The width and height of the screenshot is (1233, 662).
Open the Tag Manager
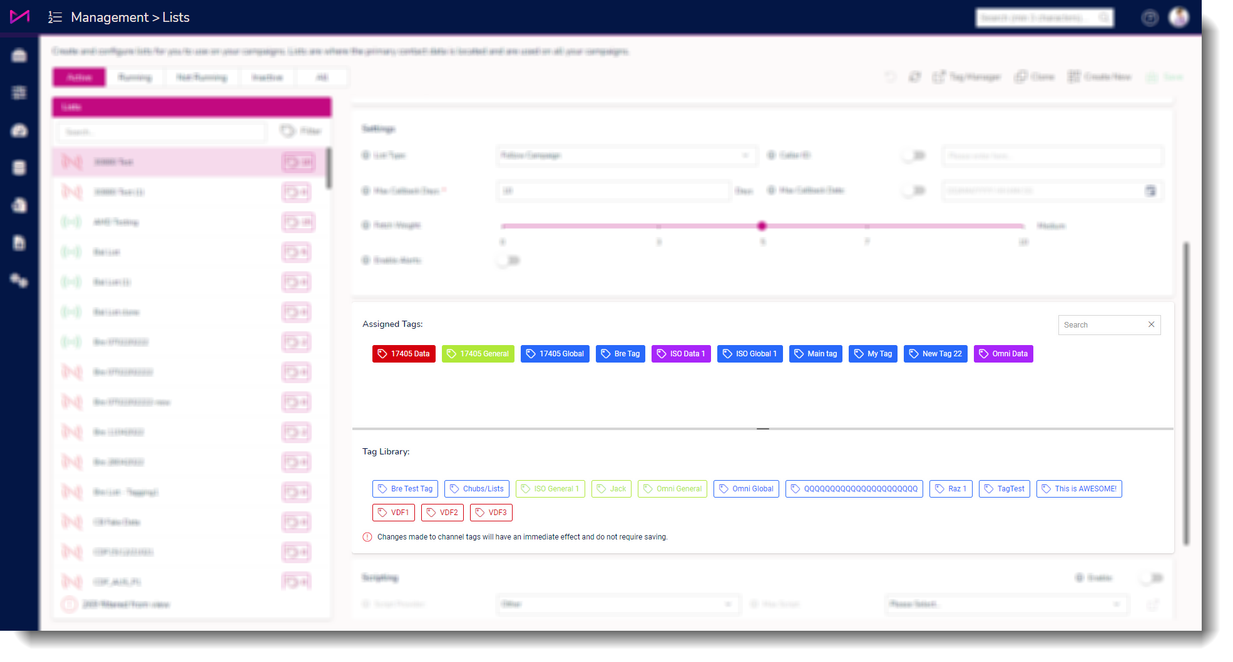(967, 77)
